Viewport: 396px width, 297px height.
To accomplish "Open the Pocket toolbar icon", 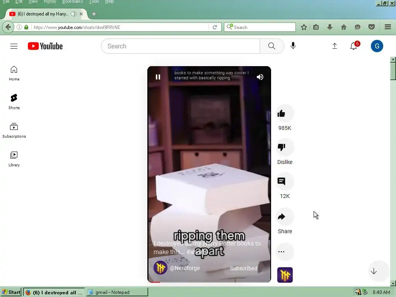I will 372,27.
